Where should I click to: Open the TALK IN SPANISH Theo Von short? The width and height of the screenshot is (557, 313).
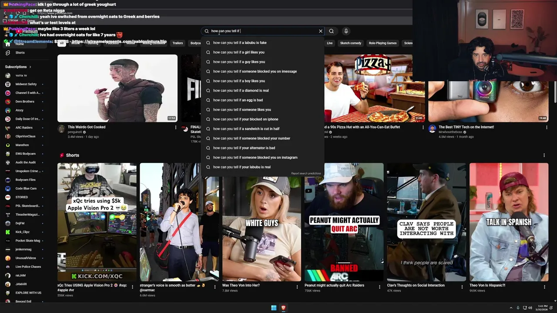click(x=509, y=222)
